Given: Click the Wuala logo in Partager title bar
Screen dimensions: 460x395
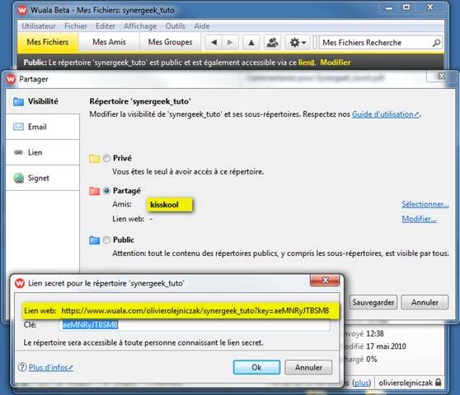Looking at the screenshot, I should pos(11,79).
